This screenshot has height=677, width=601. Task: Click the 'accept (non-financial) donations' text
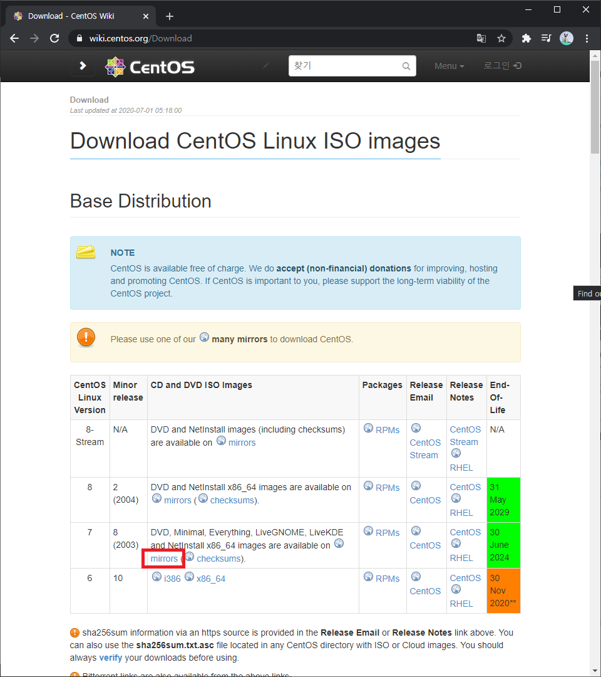click(344, 268)
